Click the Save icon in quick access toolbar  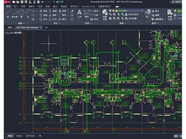click(x=22, y=2)
